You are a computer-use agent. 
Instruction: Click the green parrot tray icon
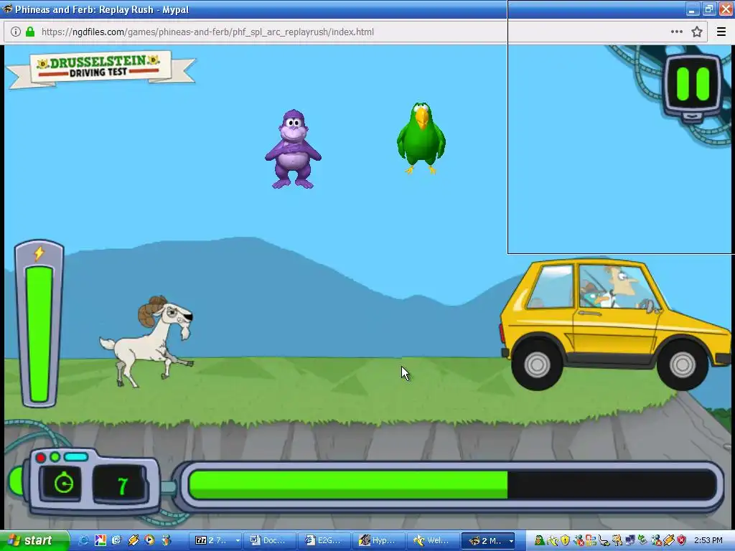[x=540, y=540]
